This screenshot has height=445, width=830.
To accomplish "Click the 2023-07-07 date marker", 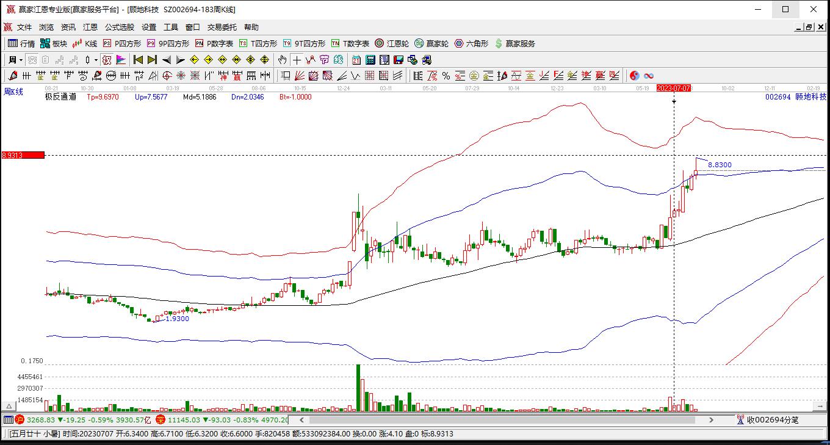I will tap(674, 88).
